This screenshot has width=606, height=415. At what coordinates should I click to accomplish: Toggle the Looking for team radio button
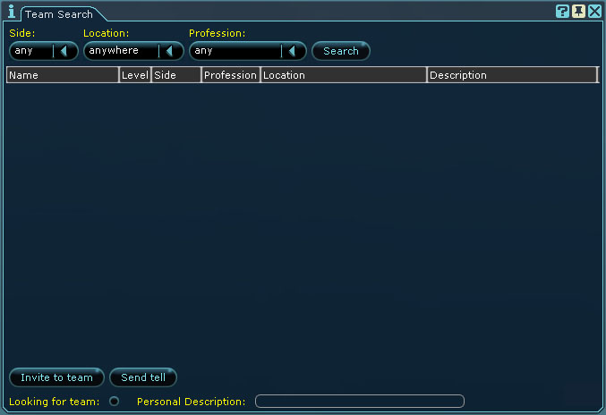(114, 401)
